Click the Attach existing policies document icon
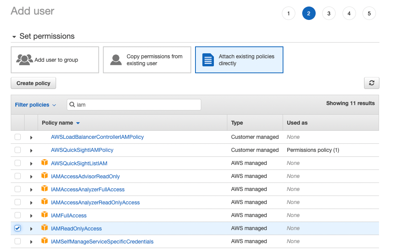This screenshot has width=394, height=250. pyautogui.click(x=208, y=60)
